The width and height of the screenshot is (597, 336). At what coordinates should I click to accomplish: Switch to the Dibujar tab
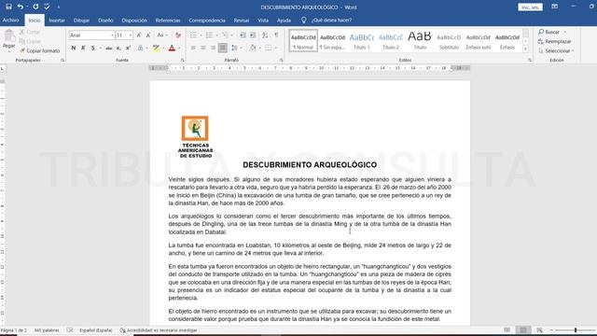coord(81,21)
